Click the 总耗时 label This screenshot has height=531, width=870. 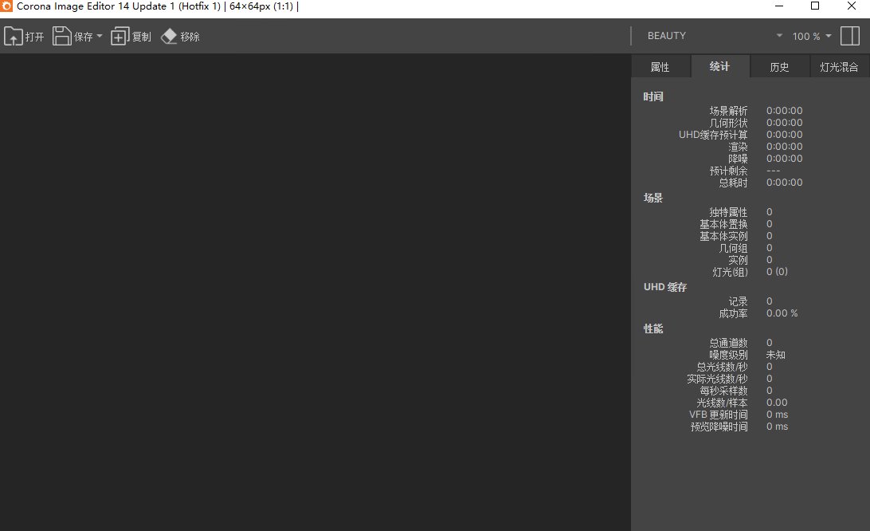point(734,183)
